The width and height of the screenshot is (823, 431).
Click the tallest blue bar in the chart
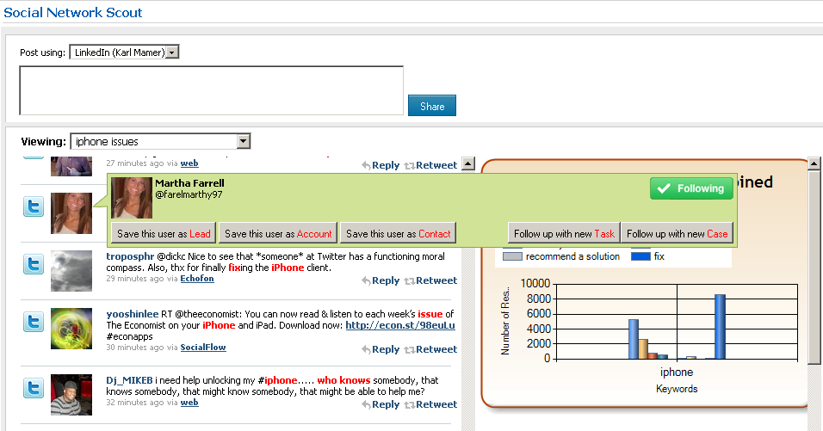[720, 327]
